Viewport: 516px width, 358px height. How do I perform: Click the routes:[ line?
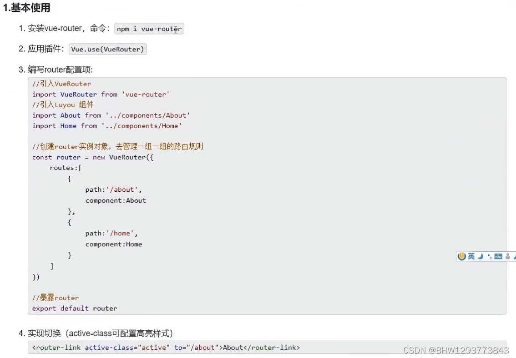coord(66,168)
